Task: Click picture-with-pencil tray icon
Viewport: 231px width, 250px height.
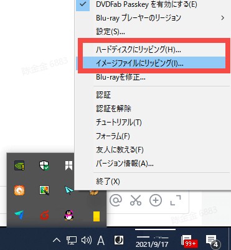Action: 44,190
